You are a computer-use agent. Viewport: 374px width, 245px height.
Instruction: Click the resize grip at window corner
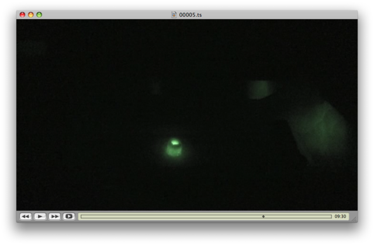[355, 219]
